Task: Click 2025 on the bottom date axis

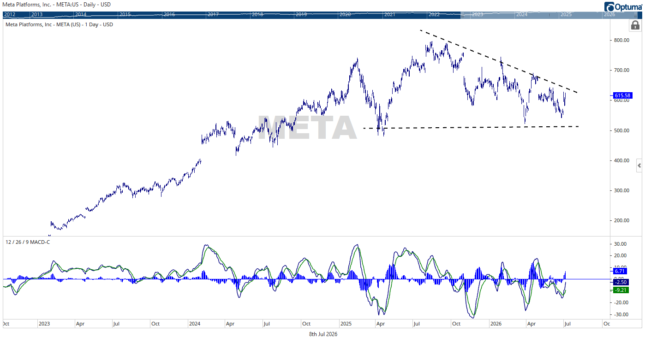Action: click(x=346, y=324)
